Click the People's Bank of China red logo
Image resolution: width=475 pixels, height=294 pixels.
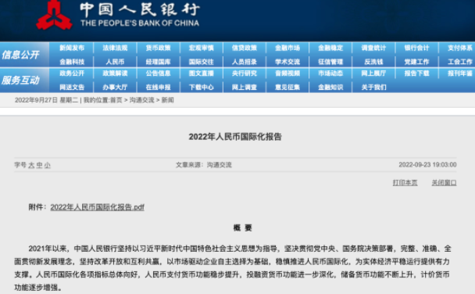[x=54, y=15]
